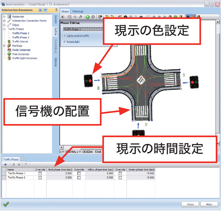Click the Red phase time column header
Image resolution: width=221 pixels, height=211 pixels.
(x=60, y=170)
